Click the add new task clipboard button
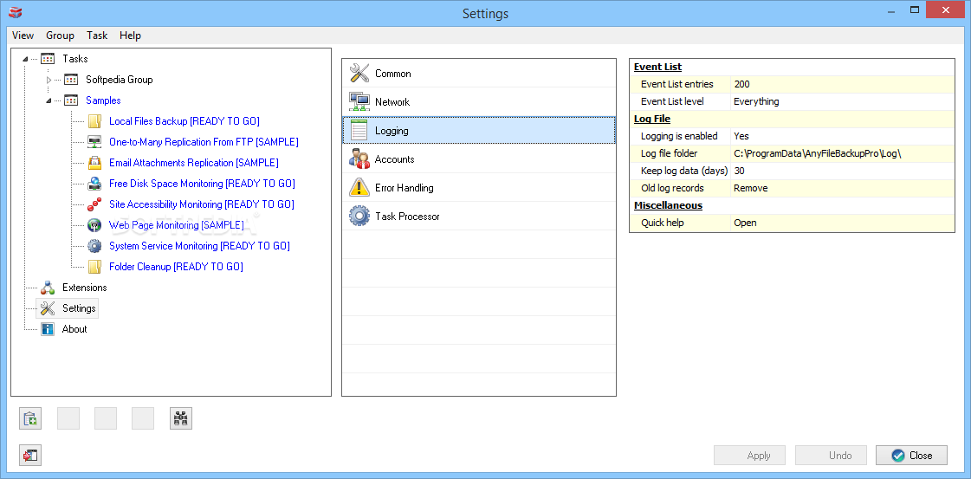The width and height of the screenshot is (971, 479). 30,419
